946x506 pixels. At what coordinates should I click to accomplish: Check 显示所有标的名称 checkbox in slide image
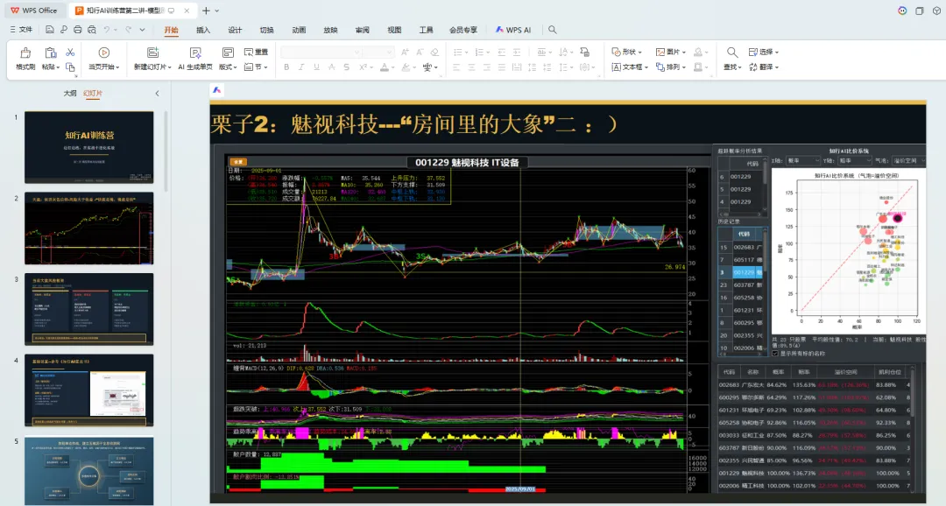point(775,354)
